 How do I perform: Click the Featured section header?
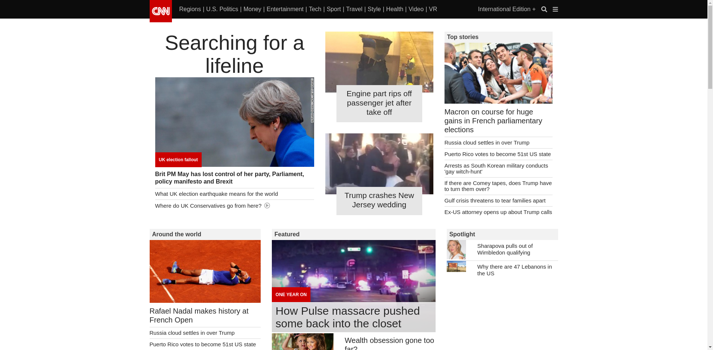coord(354,234)
